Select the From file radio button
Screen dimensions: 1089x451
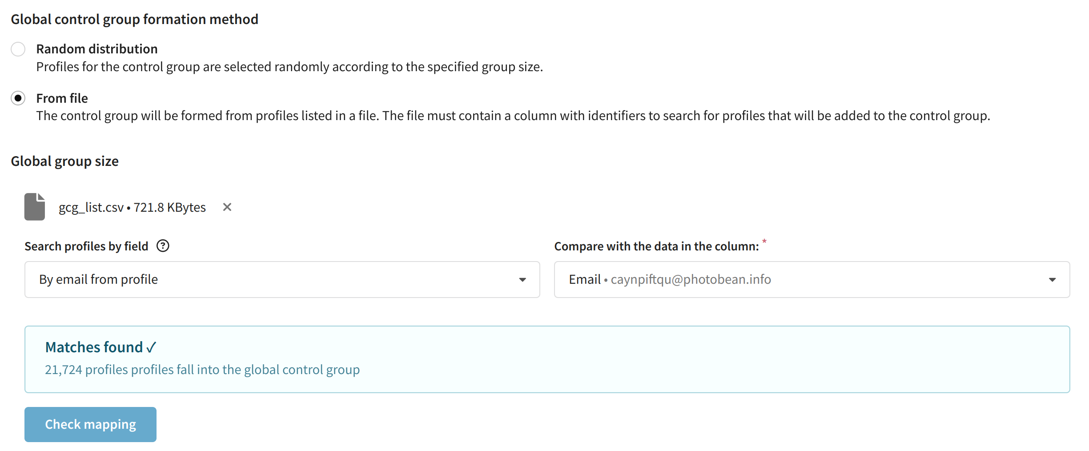(18, 98)
